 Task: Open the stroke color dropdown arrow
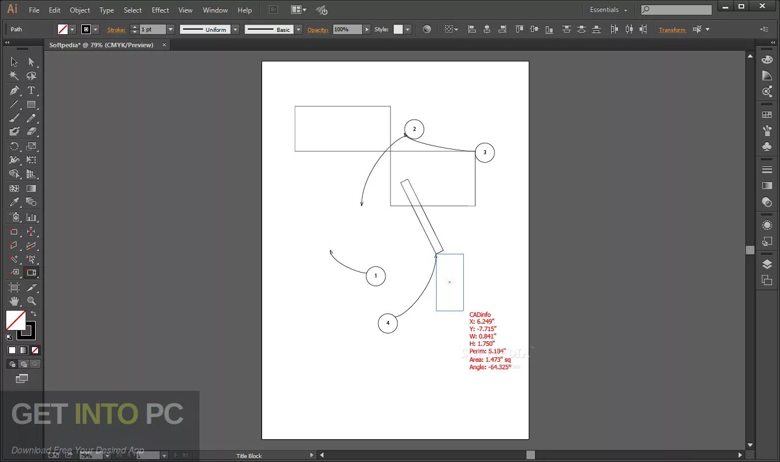[x=96, y=29]
